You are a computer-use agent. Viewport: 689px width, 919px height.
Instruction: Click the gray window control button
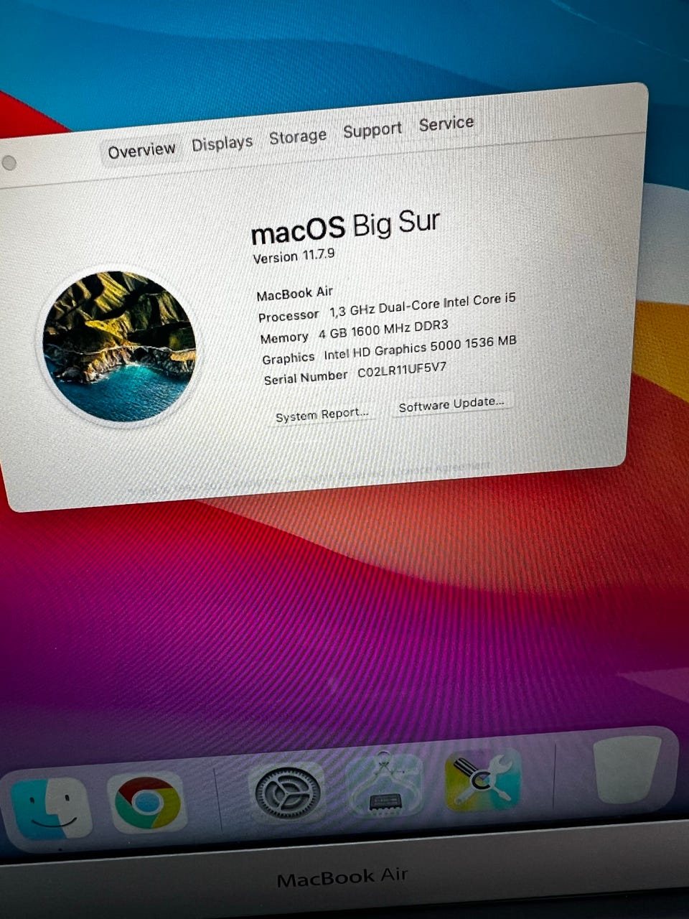9,163
